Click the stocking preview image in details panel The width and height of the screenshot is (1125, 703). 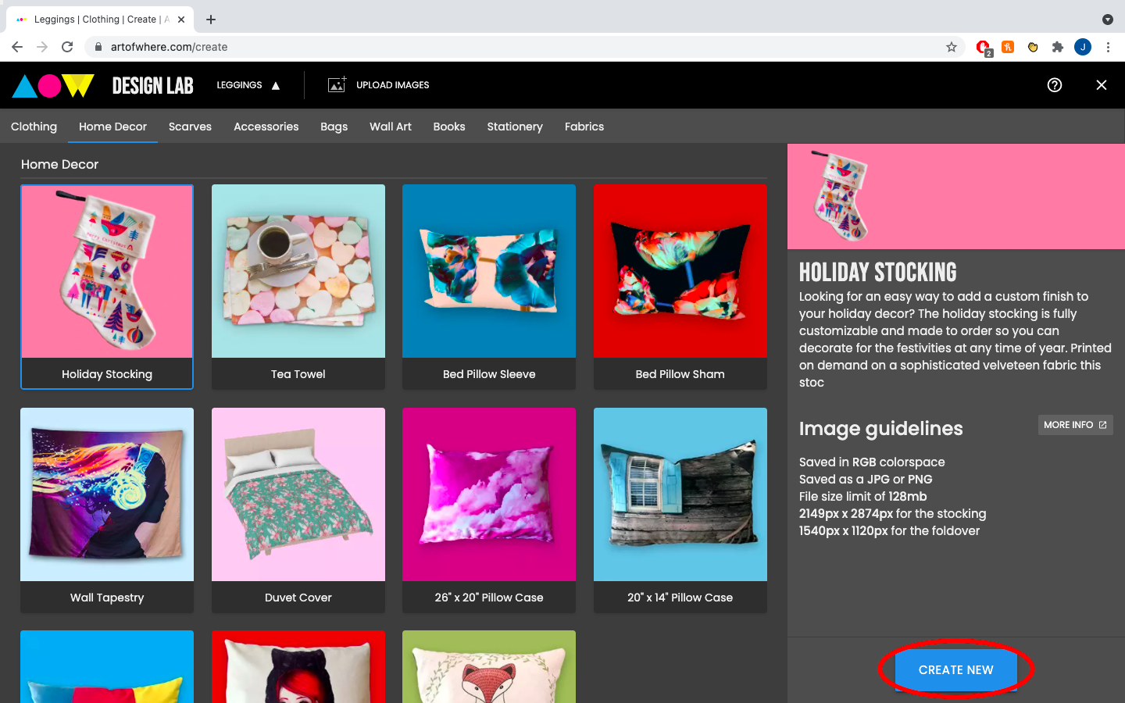coord(841,196)
